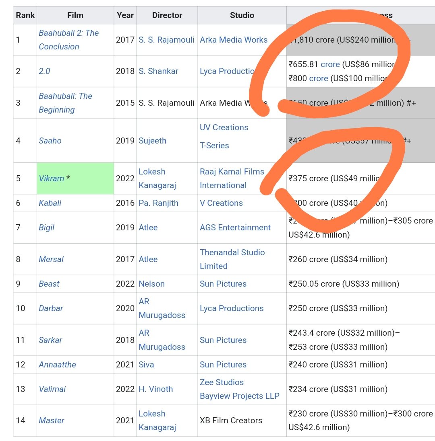Open Lokesh Kanagaraj link in Vikram row
The image size is (435, 441).
(x=157, y=178)
